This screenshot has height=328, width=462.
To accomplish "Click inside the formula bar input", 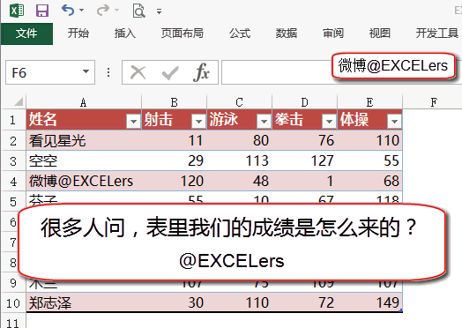I will [277, 72].
